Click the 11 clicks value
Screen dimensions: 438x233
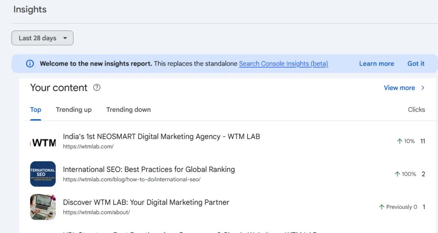pyautogui.click(x=423, y=141)
